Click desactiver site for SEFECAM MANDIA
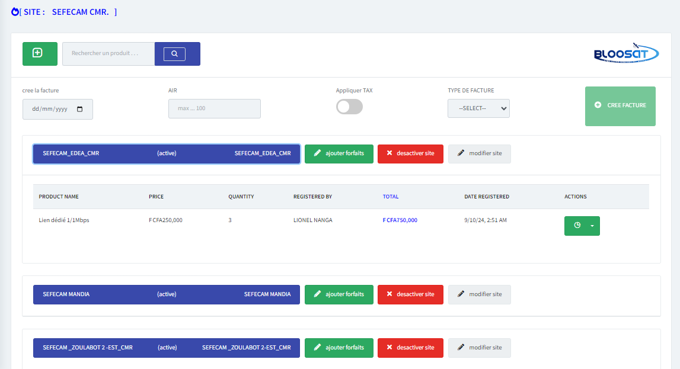 410,294
